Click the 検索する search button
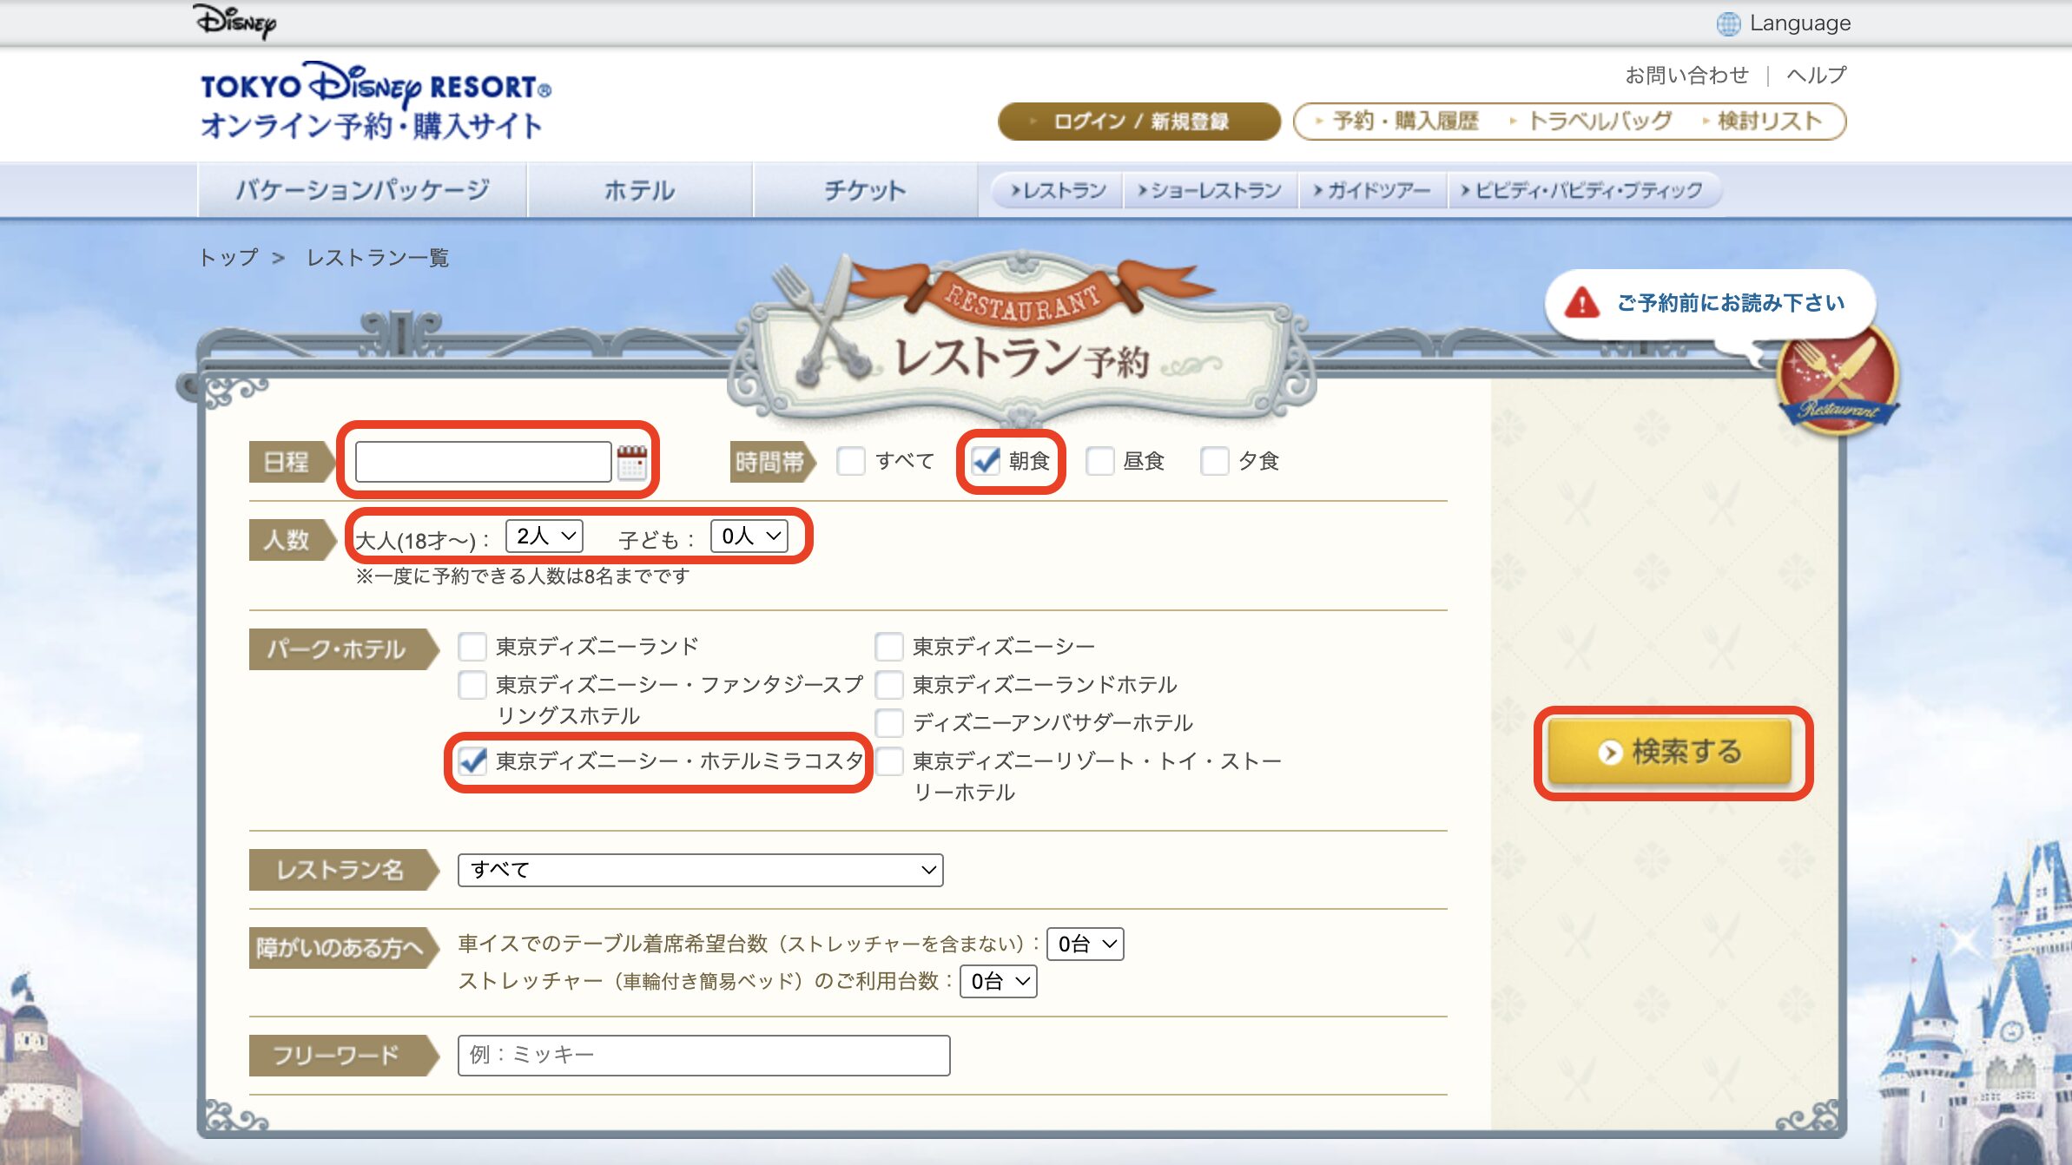The image size is (2072, 1165). pos(1672,752)
